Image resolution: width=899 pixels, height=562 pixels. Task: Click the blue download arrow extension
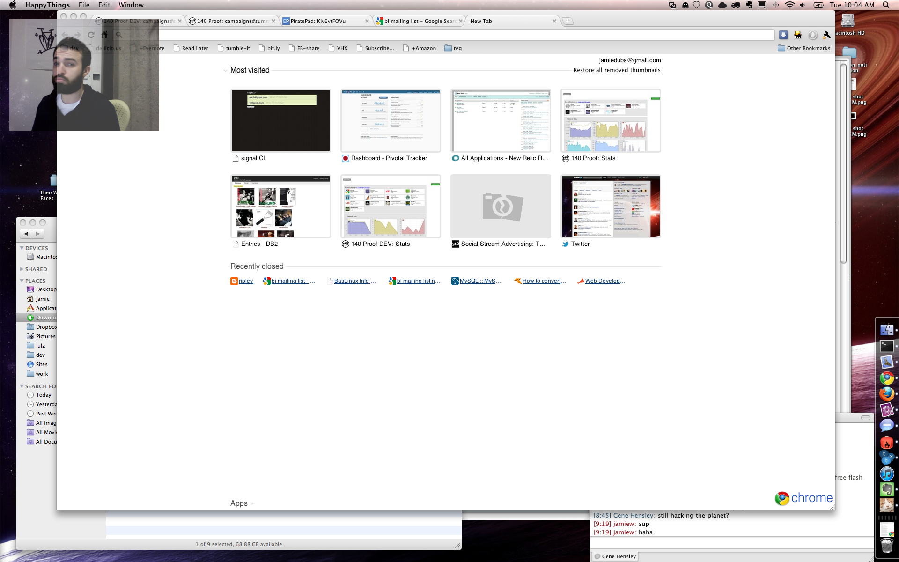783,35
